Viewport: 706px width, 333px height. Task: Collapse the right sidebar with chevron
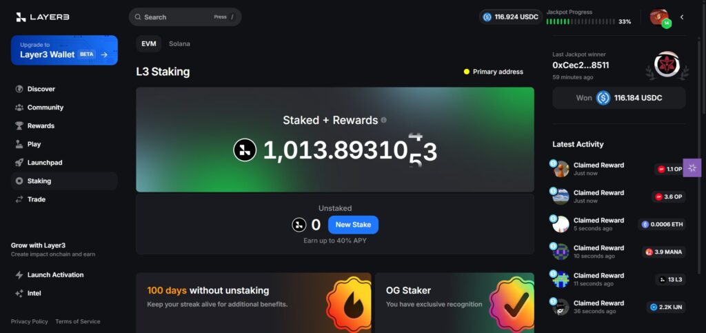(x=682, y=17)
